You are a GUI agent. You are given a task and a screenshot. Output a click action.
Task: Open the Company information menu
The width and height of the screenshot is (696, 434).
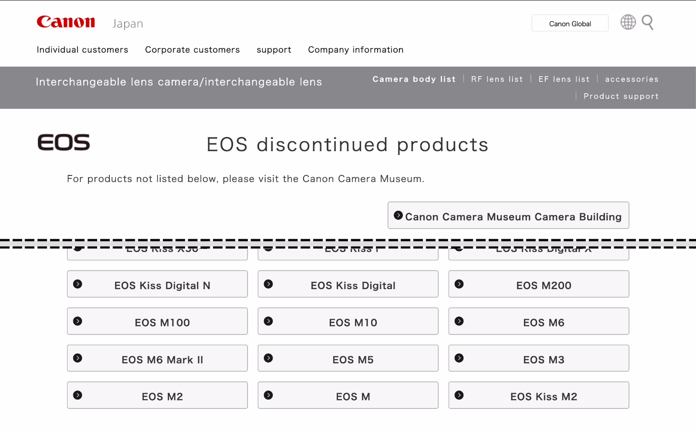[x=356, y=49]
